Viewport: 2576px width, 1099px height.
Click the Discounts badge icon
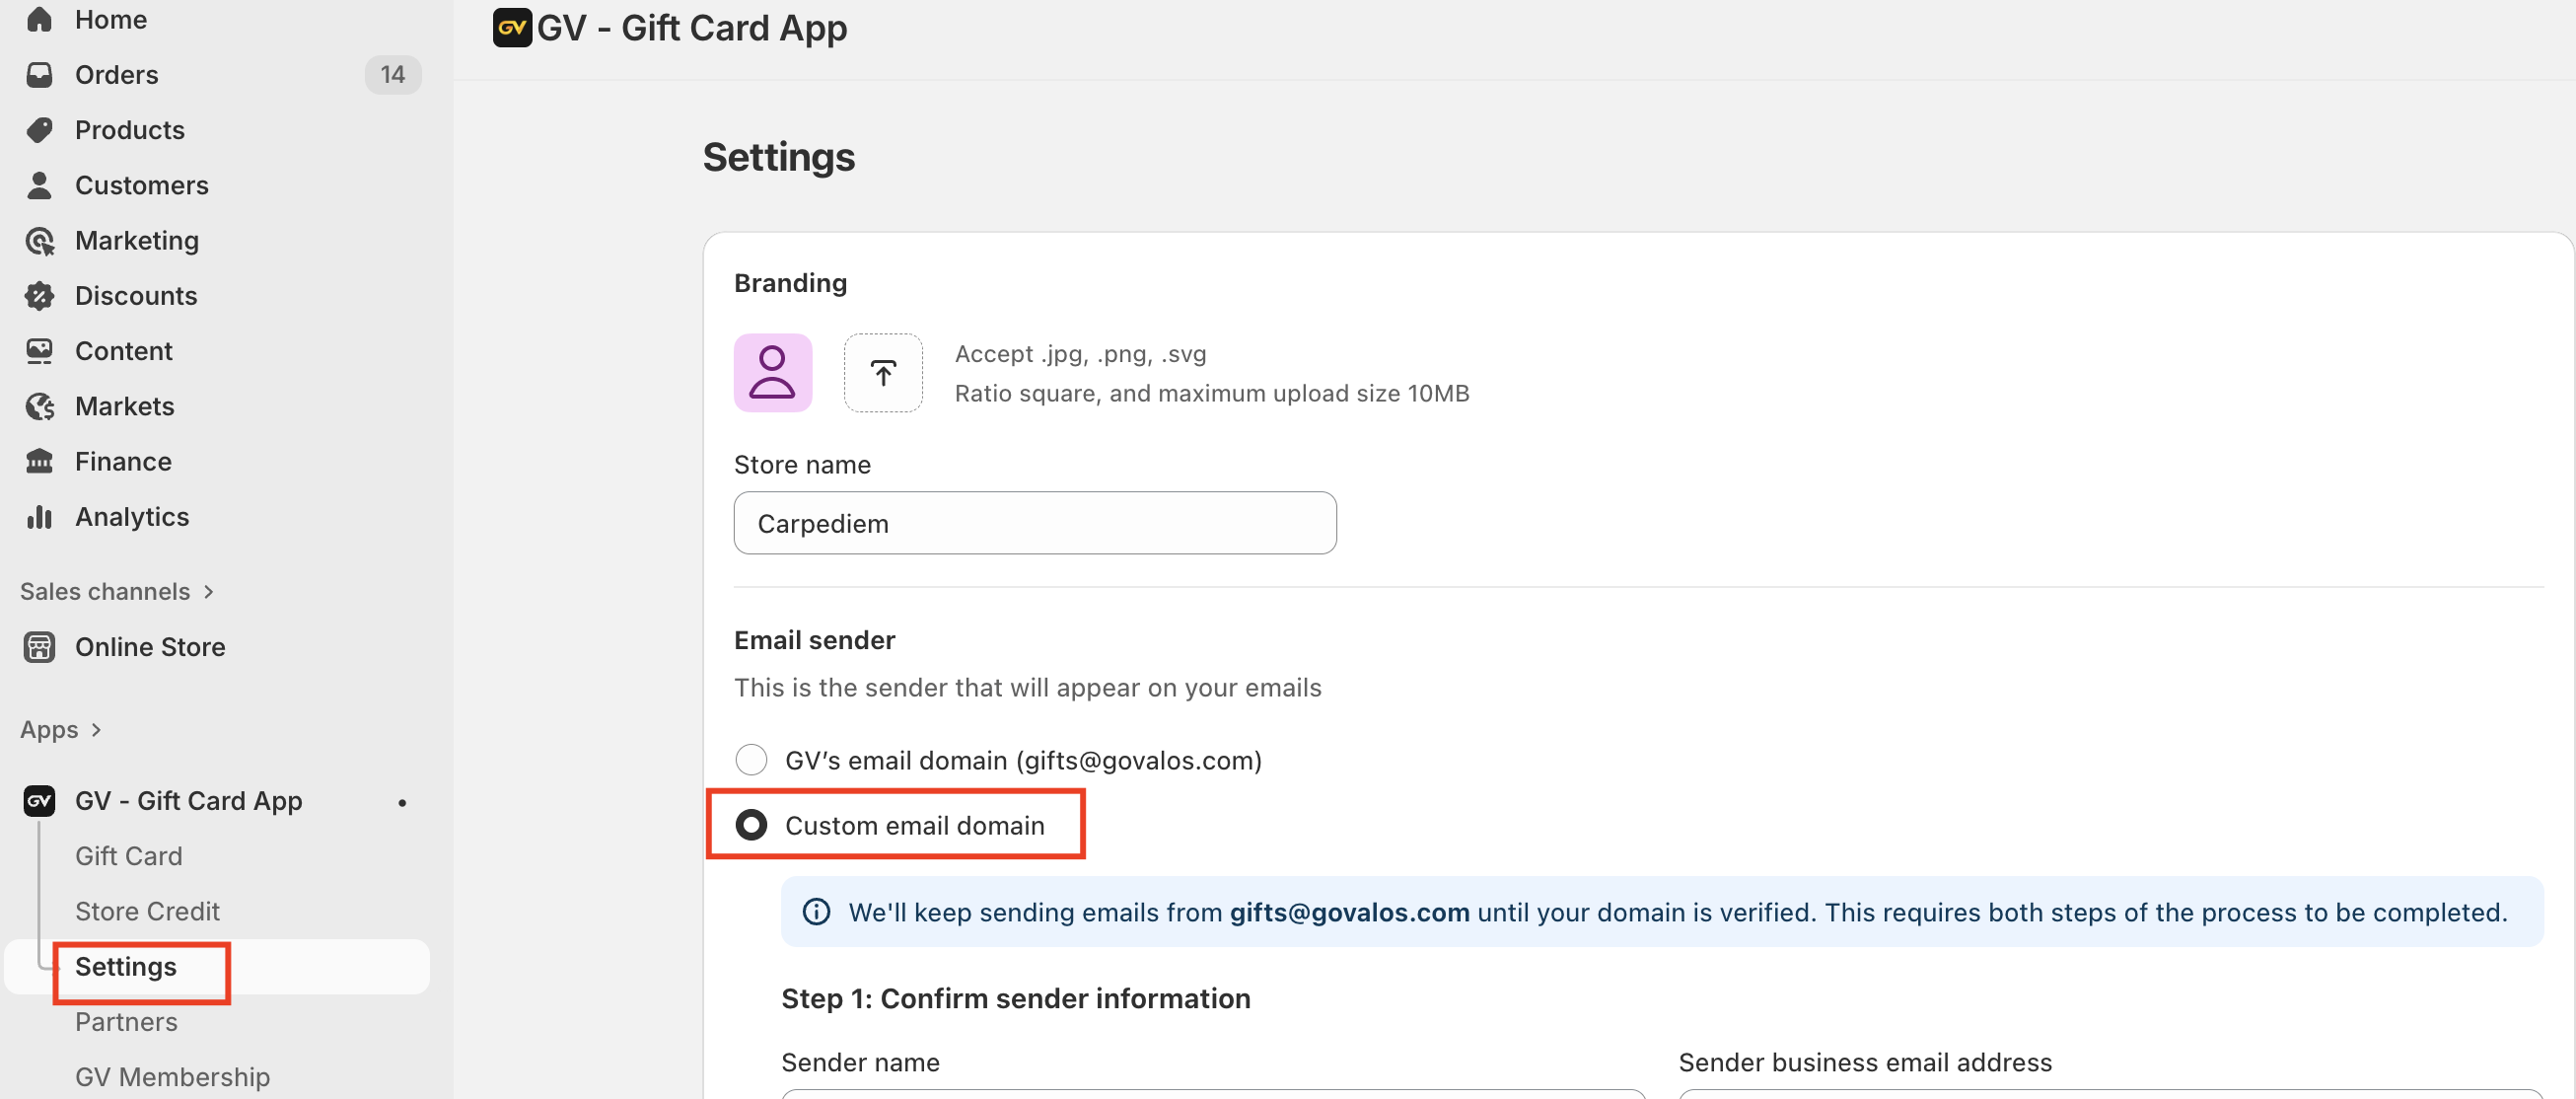tap(39, 296)
